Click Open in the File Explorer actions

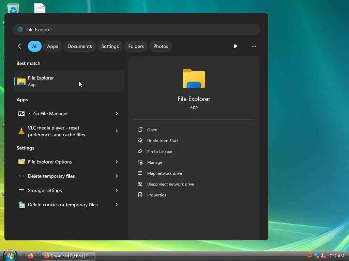pyautogui.click(x=152, y=130)
